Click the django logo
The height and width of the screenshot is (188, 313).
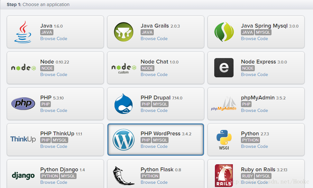(x=23, y=175)
